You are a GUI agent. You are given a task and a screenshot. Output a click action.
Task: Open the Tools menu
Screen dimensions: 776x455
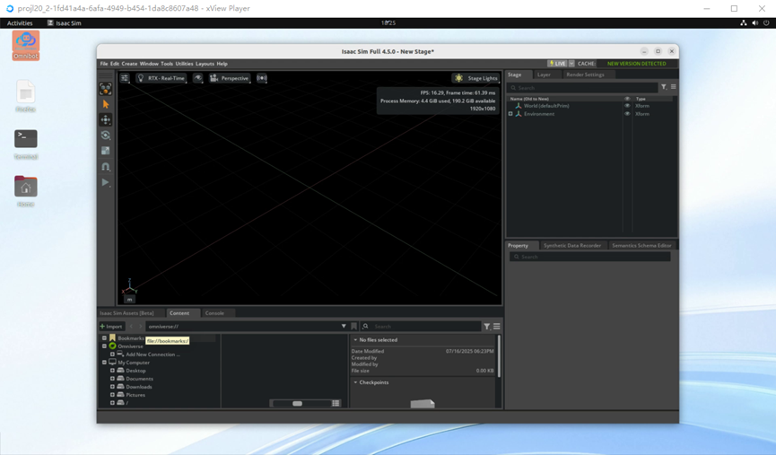point(167,64)
